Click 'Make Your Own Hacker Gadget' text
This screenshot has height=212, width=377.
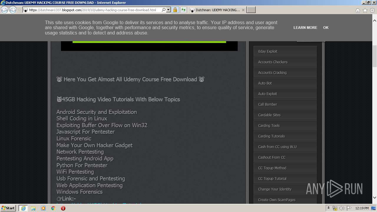[x=95, y=145]
